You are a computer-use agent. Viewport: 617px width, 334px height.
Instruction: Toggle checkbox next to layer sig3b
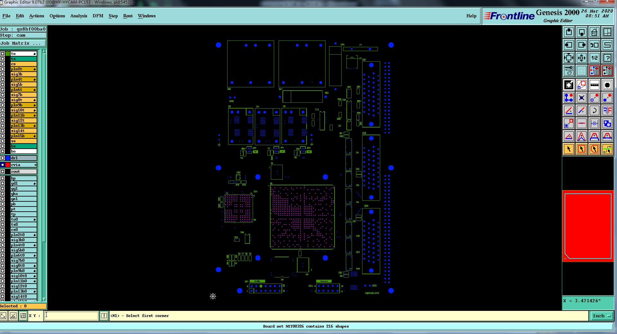point(3,74)
